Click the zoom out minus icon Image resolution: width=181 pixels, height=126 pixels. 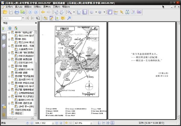click(x=92, y=12)
